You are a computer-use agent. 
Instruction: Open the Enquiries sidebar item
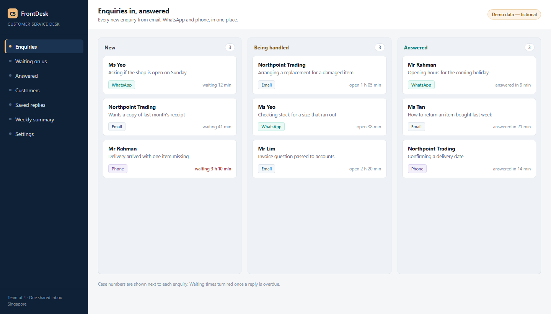44,46
